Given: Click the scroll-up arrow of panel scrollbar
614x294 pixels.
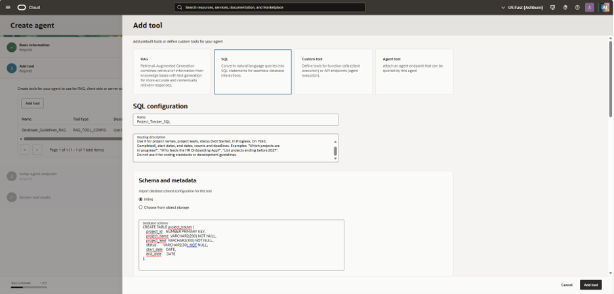Looking at the screenshot, I should 610,38.
